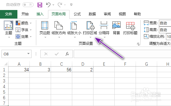
Task: Click the 缩放比例 Scale value field
Action: click(x=168, y=37)
